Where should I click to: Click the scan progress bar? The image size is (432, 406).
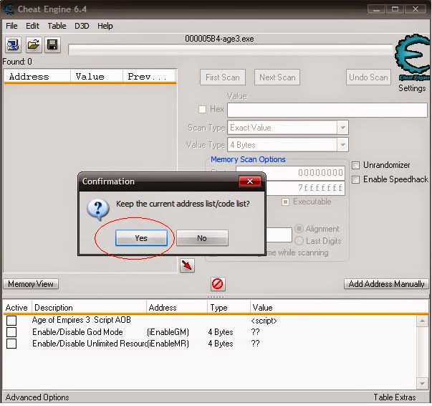pos(230,49)
